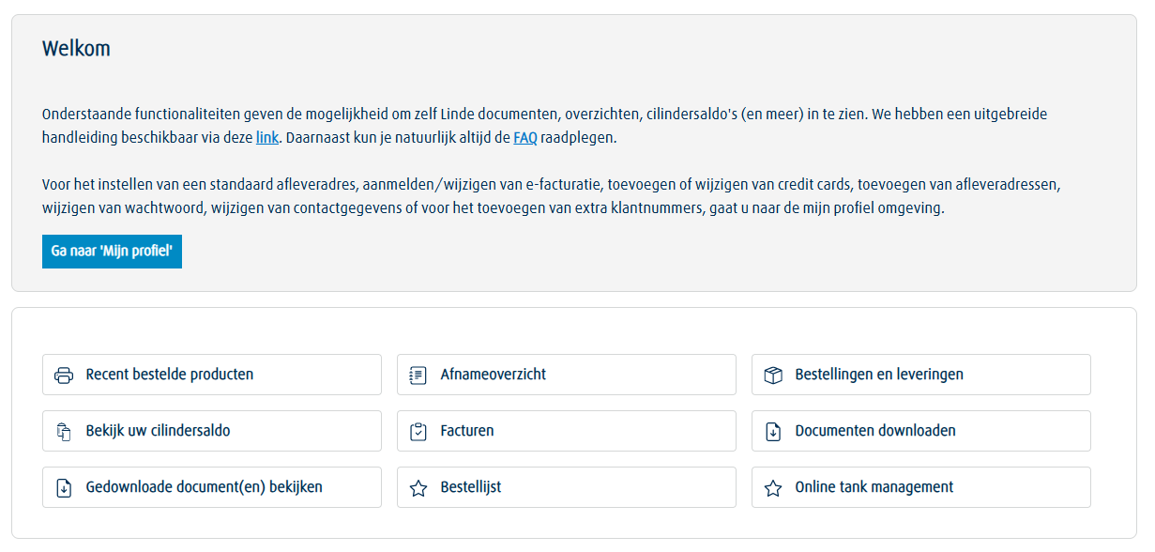1155x552 pixels.
Task: Open Bekijk uw cilindersaldo
Action: pyautogui.click(x=211, y=430)
